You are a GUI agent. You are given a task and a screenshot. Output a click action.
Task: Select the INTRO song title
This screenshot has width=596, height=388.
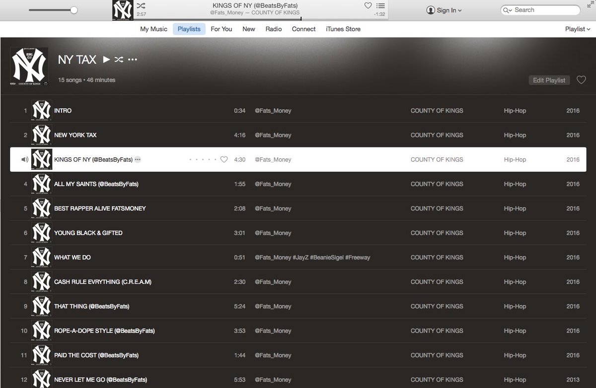click(x=63, y=111)
